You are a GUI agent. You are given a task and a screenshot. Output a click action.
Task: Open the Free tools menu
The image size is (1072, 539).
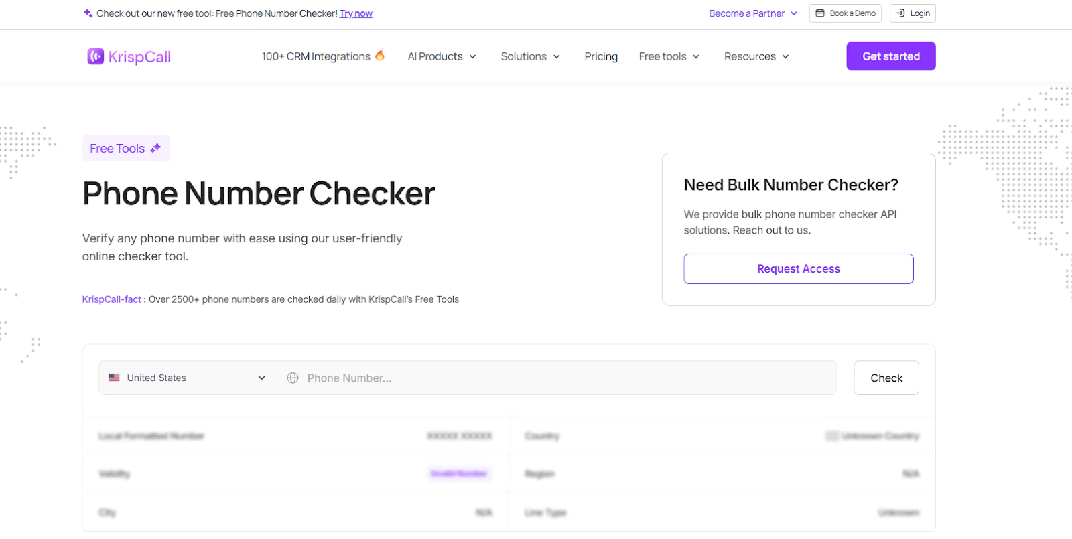tap(669, 56)
